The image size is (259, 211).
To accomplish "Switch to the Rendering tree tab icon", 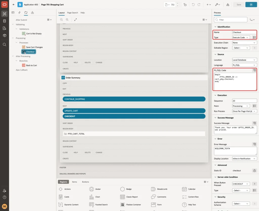I will click(13, 12).
